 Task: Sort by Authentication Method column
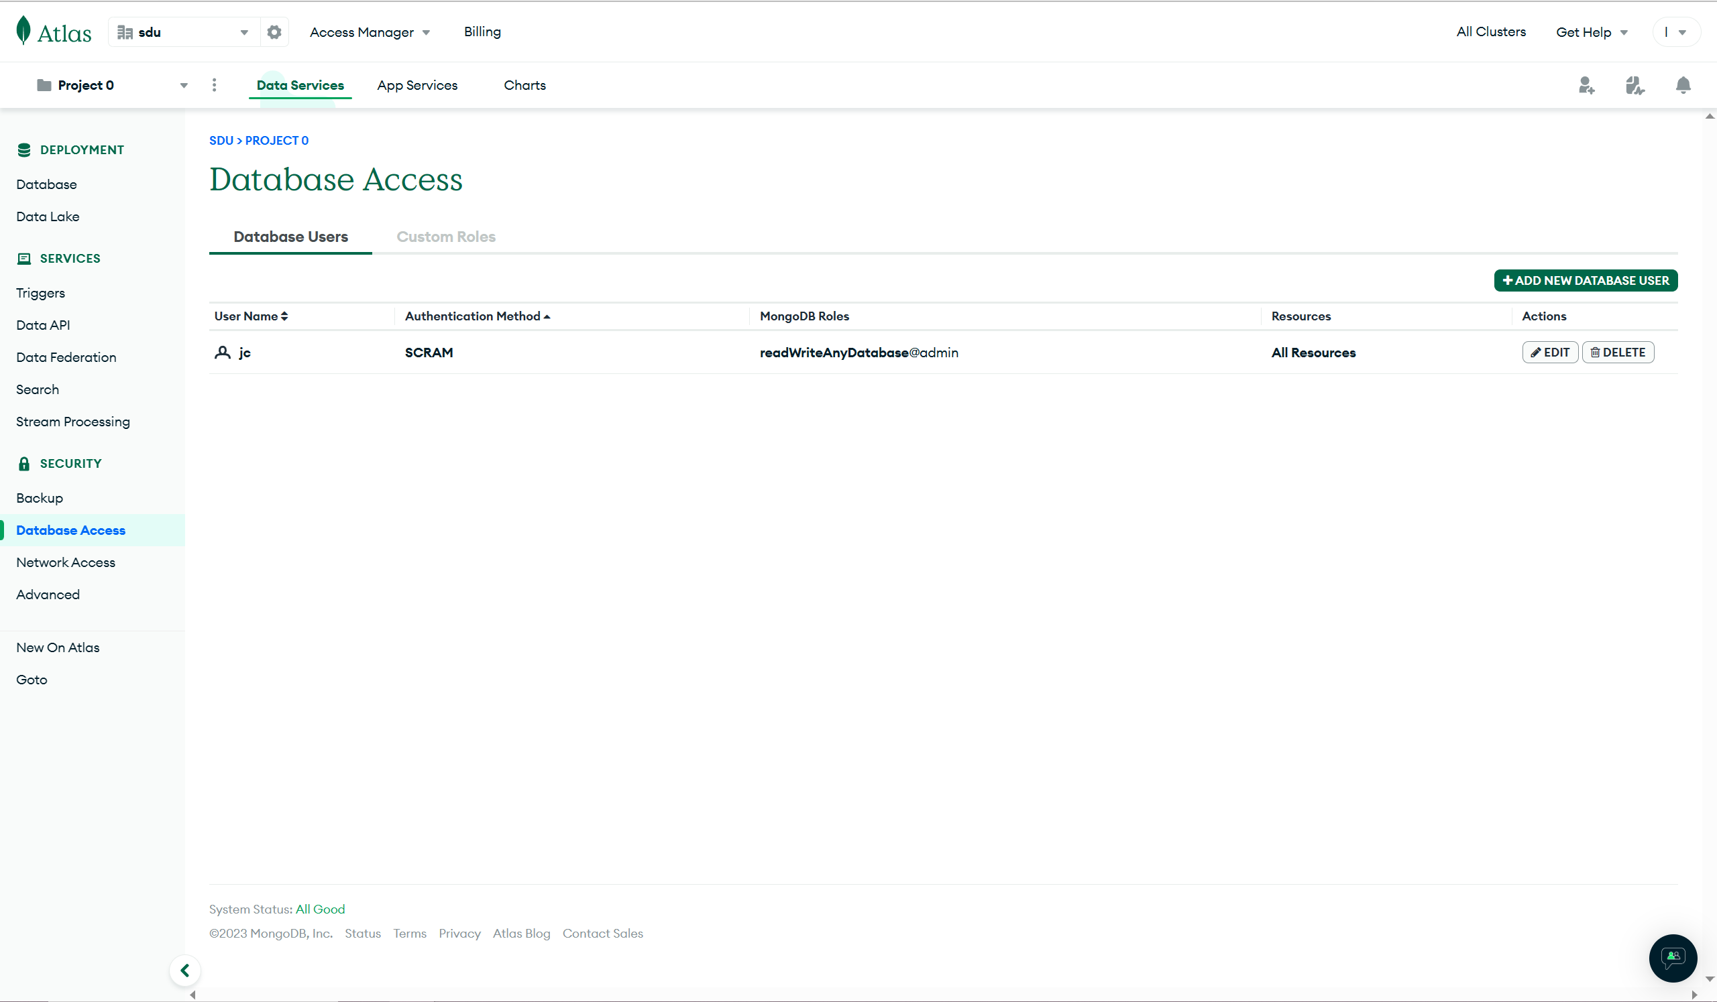point(477,316)
